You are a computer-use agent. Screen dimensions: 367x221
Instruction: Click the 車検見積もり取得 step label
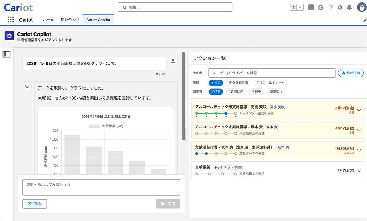point(252,174)
